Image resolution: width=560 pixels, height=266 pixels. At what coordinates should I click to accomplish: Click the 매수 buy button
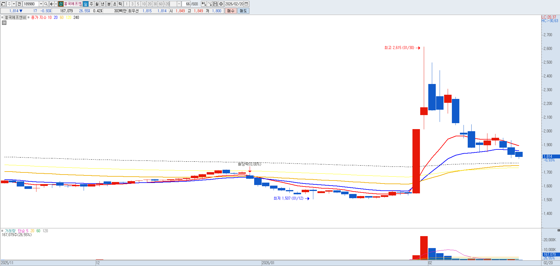pyautogui.click(x=231, y=11)
